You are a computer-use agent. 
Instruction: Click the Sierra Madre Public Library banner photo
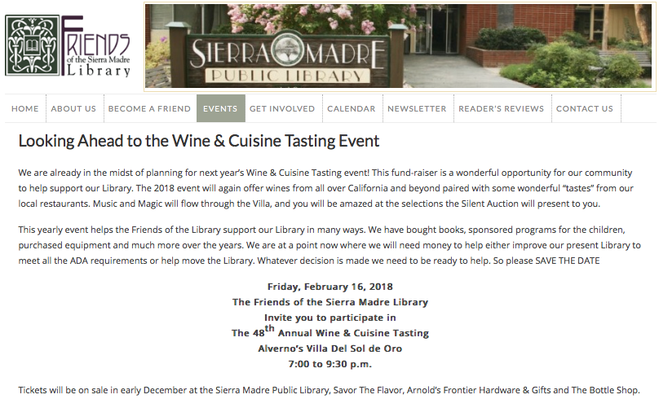400,46
